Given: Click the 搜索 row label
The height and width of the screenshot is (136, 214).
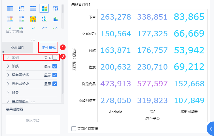Looking at the screenshot, I should pyautogui.click(x=92, y=67).
